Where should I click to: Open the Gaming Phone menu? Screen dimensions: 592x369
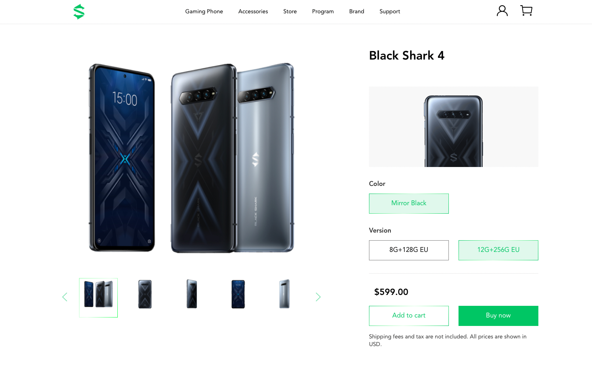[x=204, y=11]
